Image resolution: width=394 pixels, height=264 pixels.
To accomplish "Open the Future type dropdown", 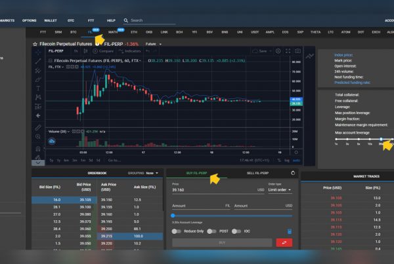I will [153, 44].
